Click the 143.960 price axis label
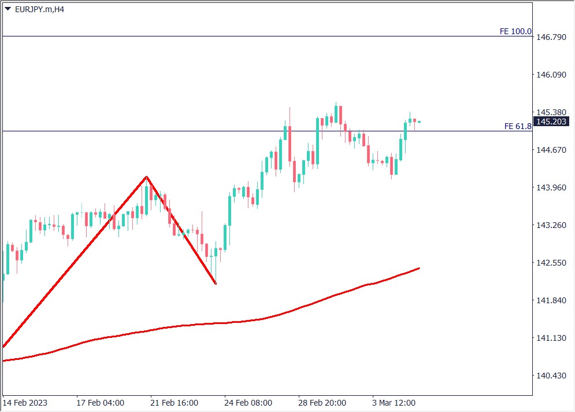 pos(551,188)
